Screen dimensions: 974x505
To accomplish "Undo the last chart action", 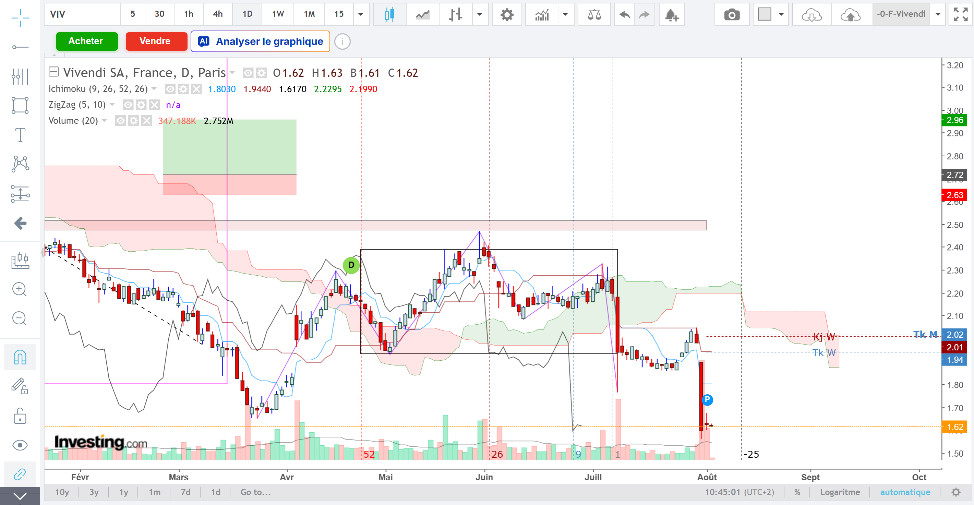I will coord(625,14).
